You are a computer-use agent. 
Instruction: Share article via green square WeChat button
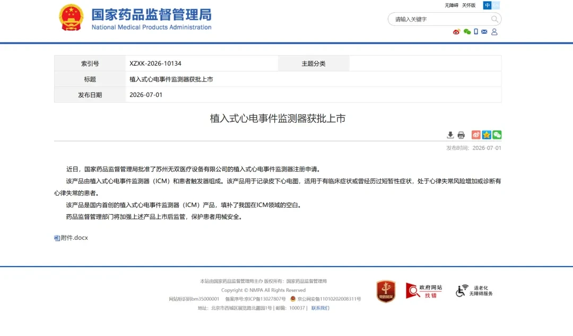coord(497,135)
